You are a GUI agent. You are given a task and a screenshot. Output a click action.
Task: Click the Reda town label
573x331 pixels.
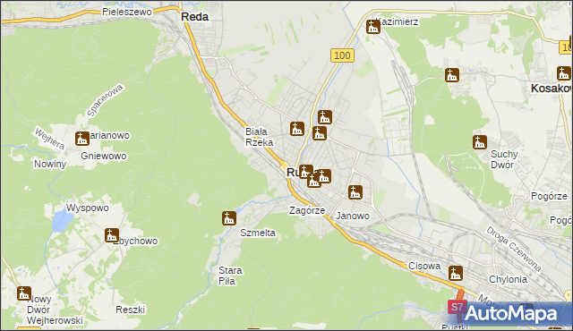pyautogui.click(x=195, y=17)
